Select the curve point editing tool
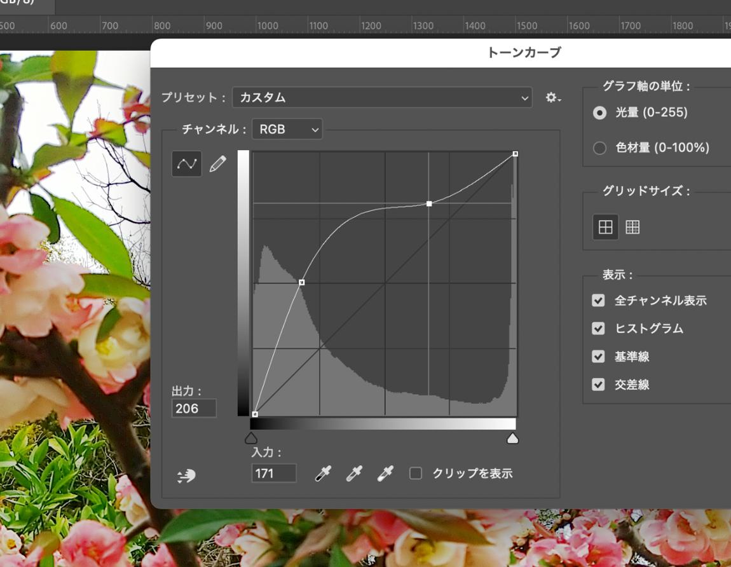731x567 pixels. tap(186, 163)
